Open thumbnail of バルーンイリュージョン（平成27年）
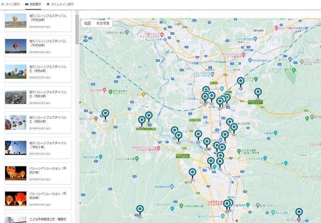 [x=16, y=173]
